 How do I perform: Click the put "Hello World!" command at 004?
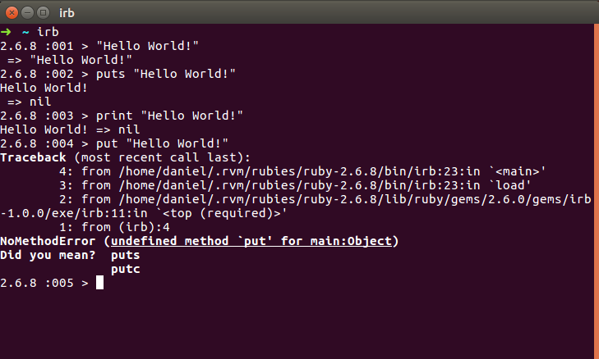(162, 143)
